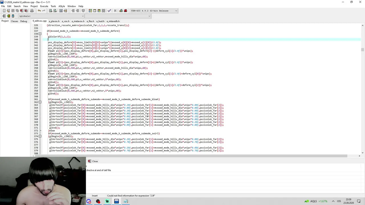Open the (globals) scope dropdown
The width and height of the screenshot is (365, 205).
51,16
